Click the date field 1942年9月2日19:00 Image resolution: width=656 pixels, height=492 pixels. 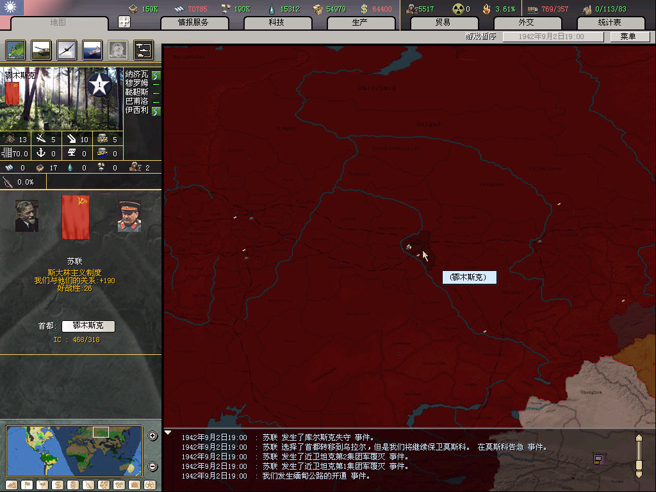click(553, 37)
